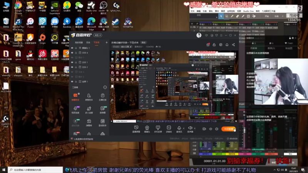Open the mode dropdown beside the app logo
The image size is (308, 173).
98,35
